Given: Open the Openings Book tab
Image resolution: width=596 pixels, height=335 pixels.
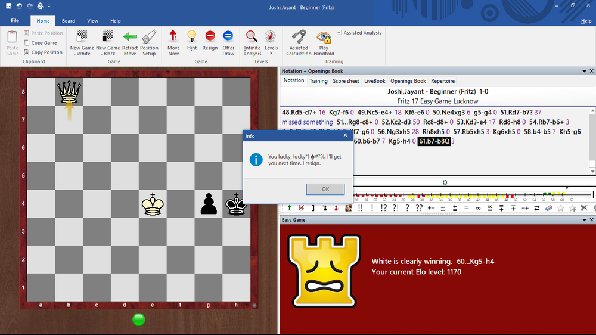Looking at the screenshot, I should [x=408, y=81].
